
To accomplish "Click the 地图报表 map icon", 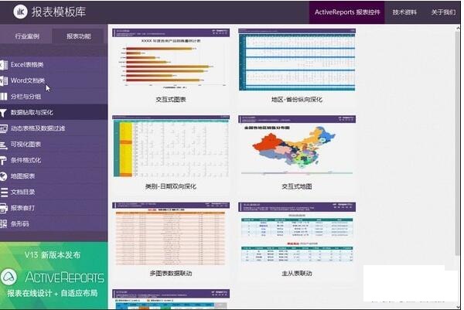I will [x=5, y=176].
